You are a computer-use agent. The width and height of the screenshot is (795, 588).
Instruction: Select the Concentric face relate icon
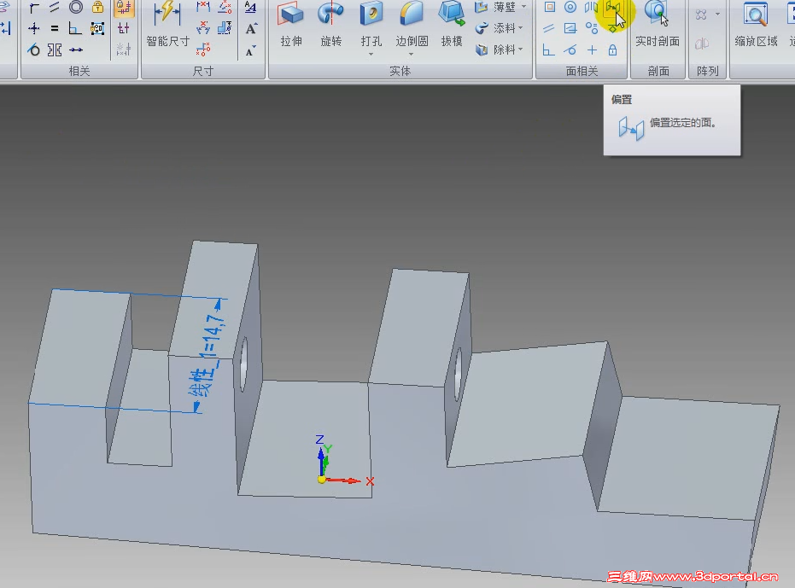tap(570, 7)
